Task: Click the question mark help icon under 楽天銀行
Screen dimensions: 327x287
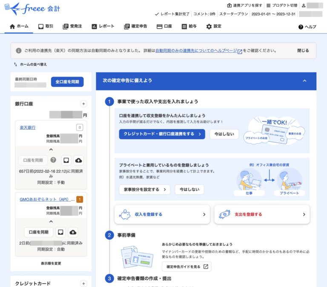Action: point(53,160)
